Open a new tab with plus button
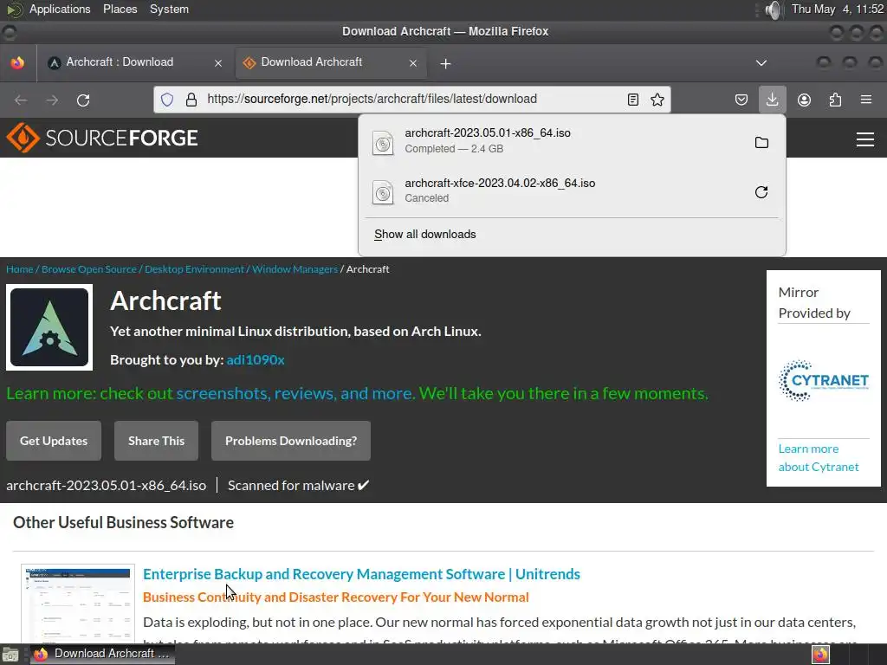The width and height of the screenshot is (887, 665). pos(445,64)
